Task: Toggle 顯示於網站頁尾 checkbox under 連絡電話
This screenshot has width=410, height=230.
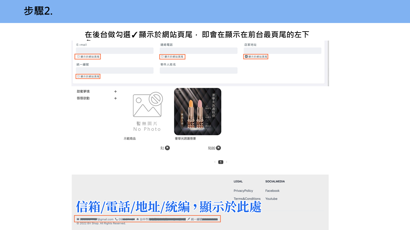Action: [x=162, y=57]
